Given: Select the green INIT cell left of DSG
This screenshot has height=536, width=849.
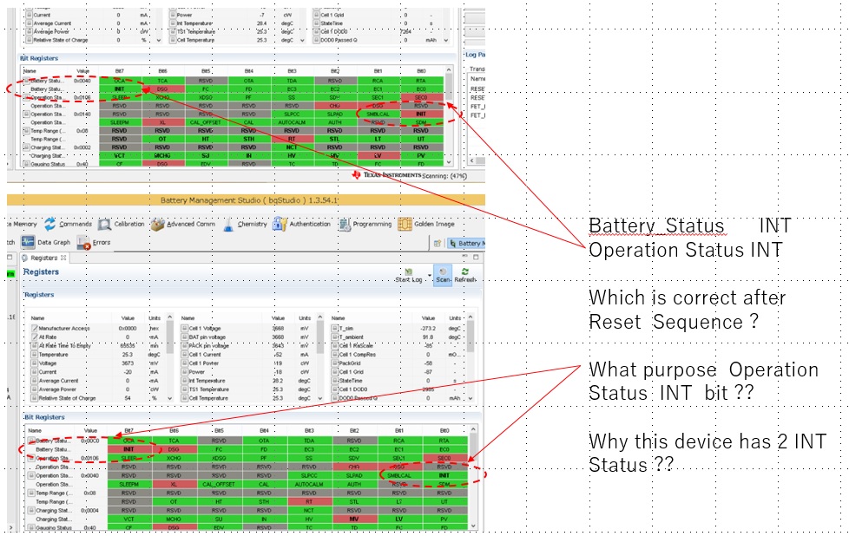Looking at the screenshot, I should [120, 88].
